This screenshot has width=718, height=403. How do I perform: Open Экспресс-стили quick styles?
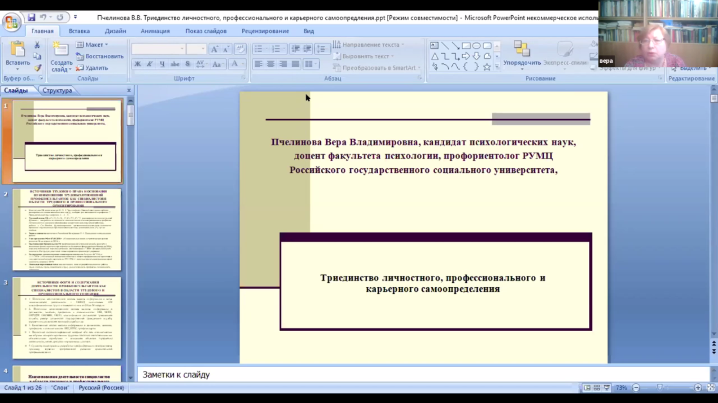[565, 55]
